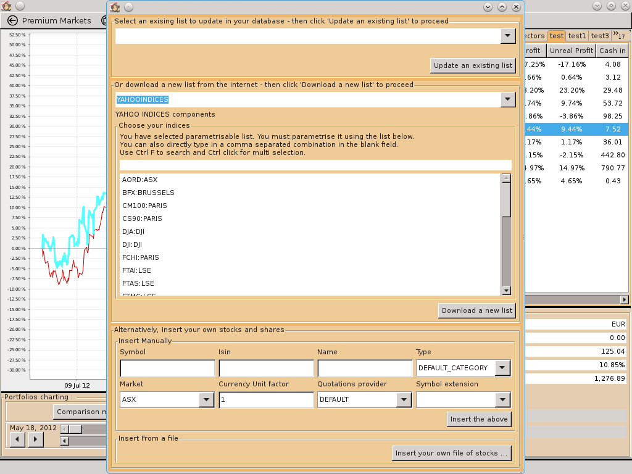The image size is (632, 474).
Task: Click the table's horizontal scroll right arrow
Action: pyautogui.click(x=624, y=299)
